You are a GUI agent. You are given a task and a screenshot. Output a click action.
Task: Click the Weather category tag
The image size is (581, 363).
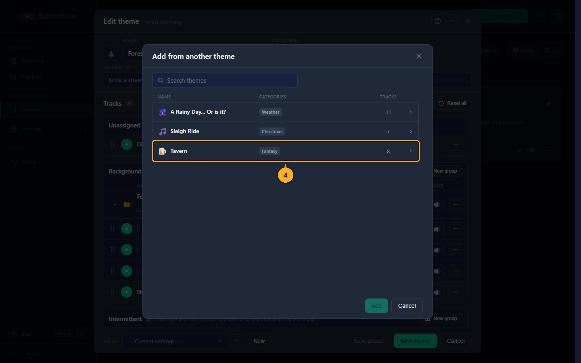pos(270,112)
